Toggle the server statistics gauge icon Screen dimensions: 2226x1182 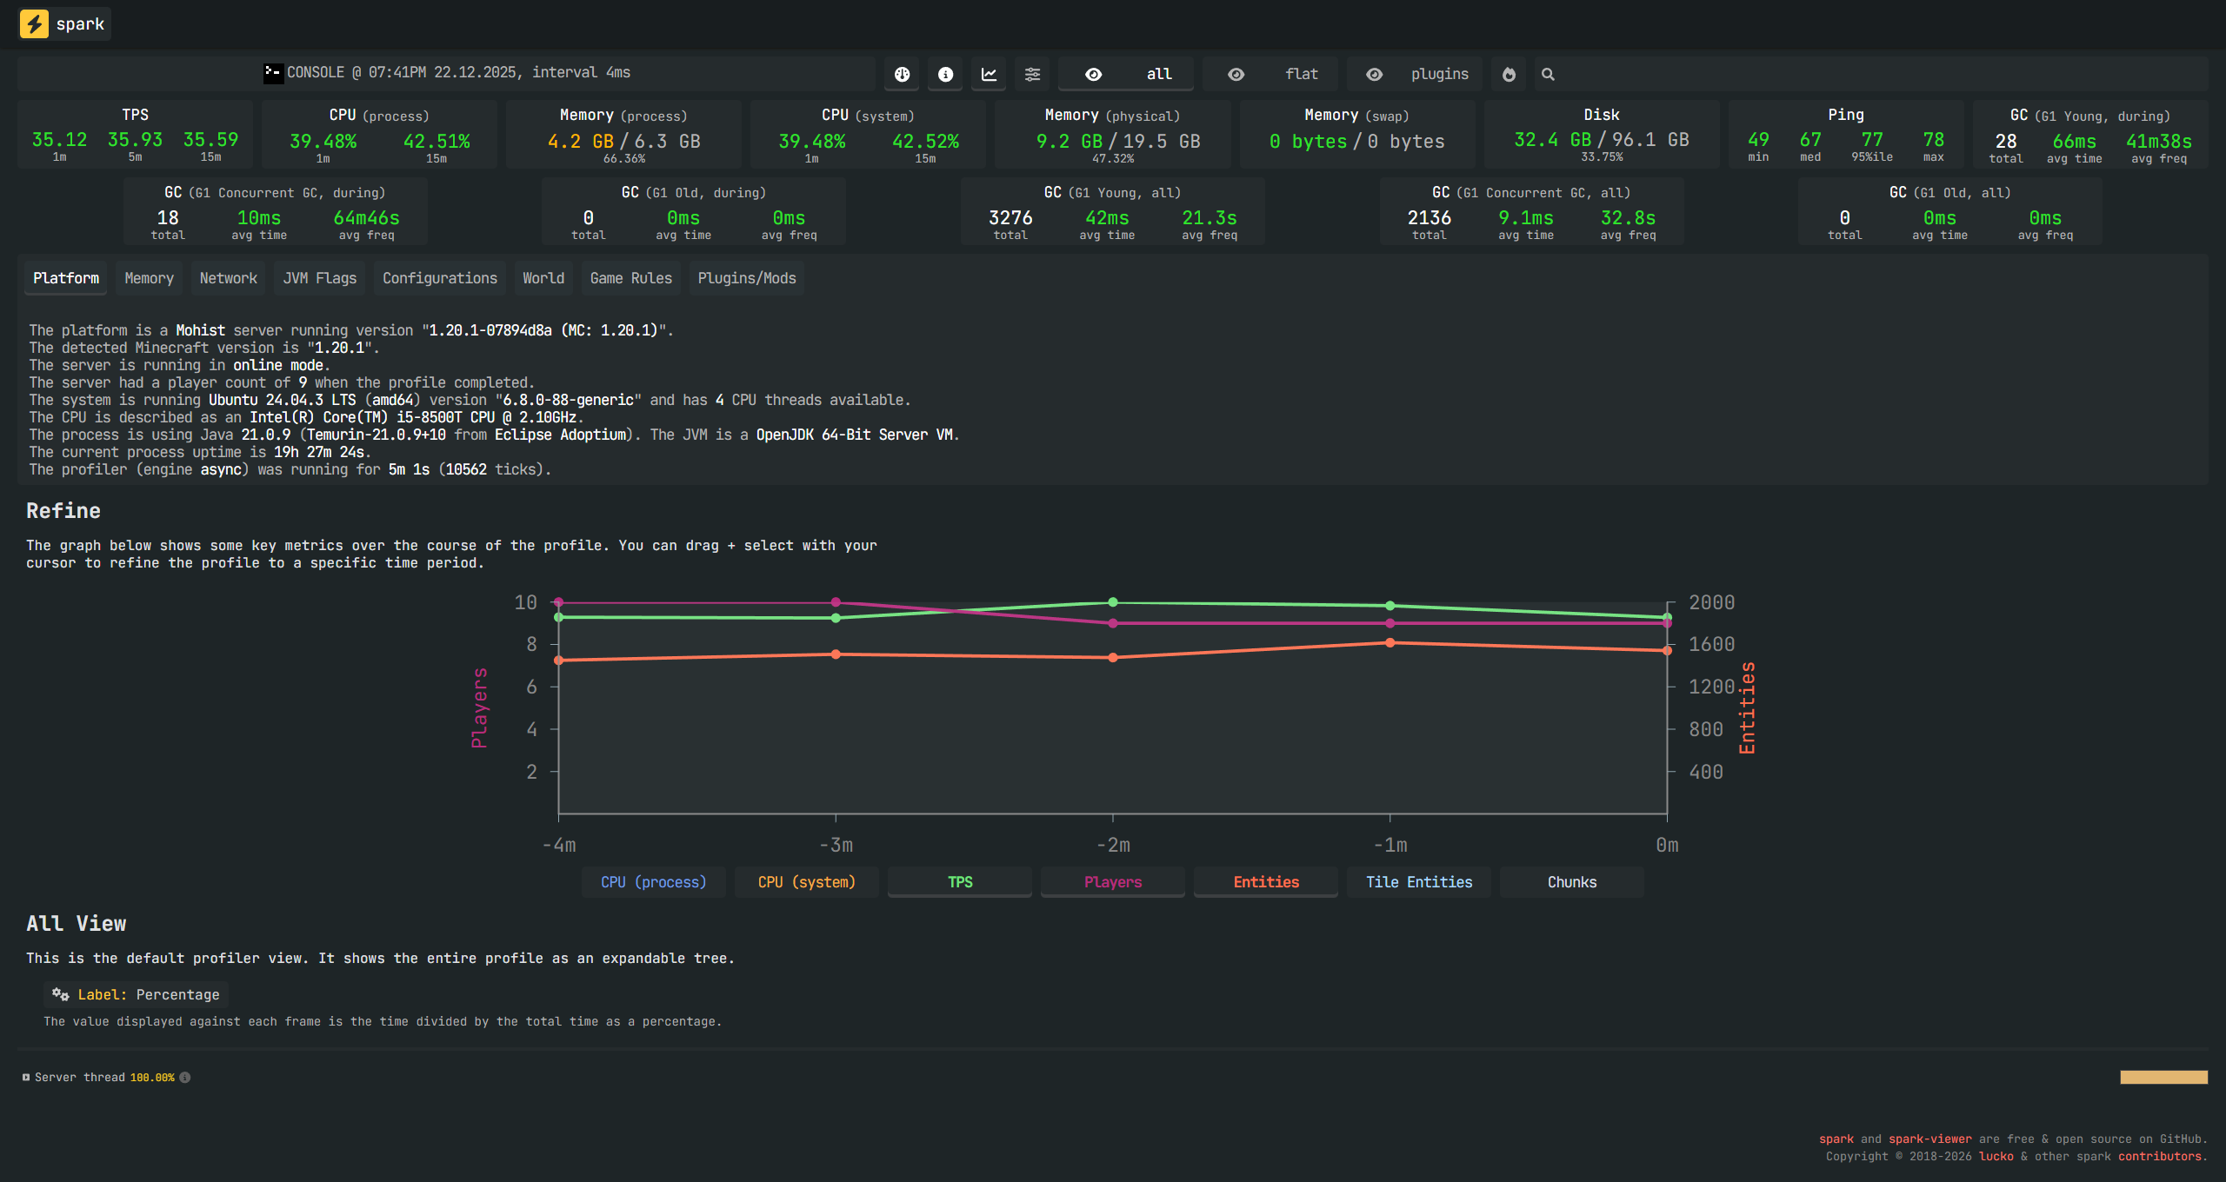point(902,75)
